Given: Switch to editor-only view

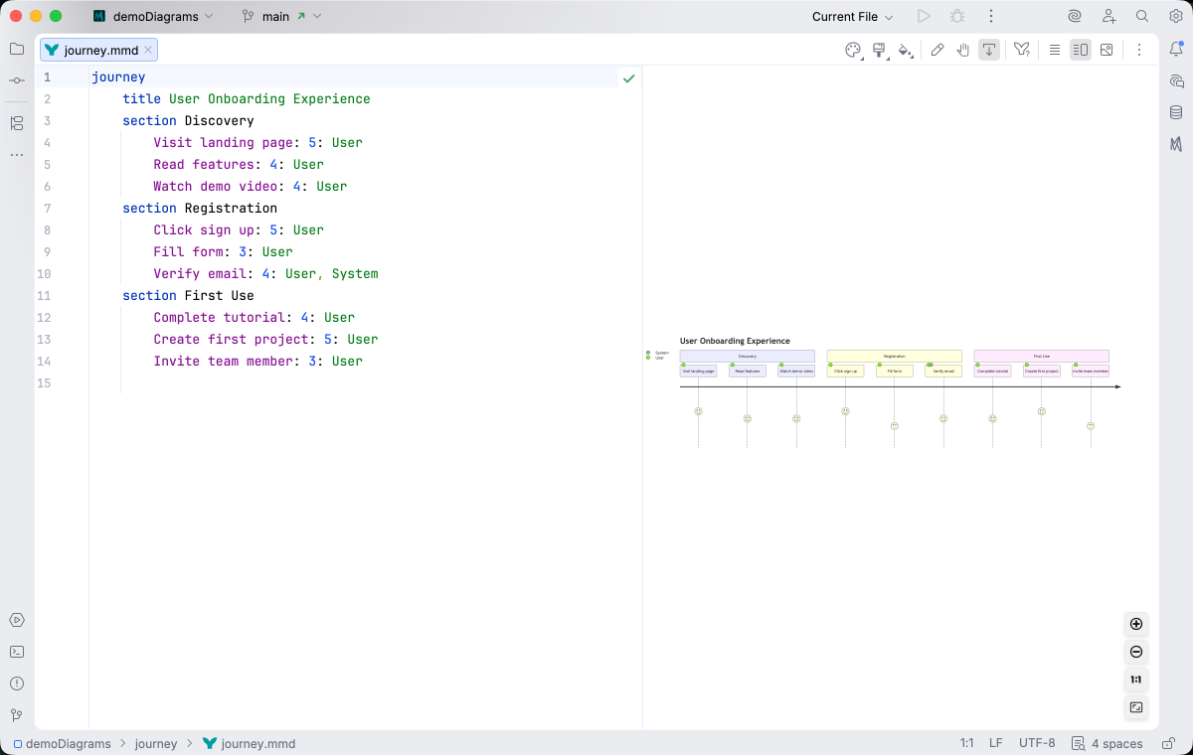Looking at the screenshot, I should click(x=1055, y=50).
